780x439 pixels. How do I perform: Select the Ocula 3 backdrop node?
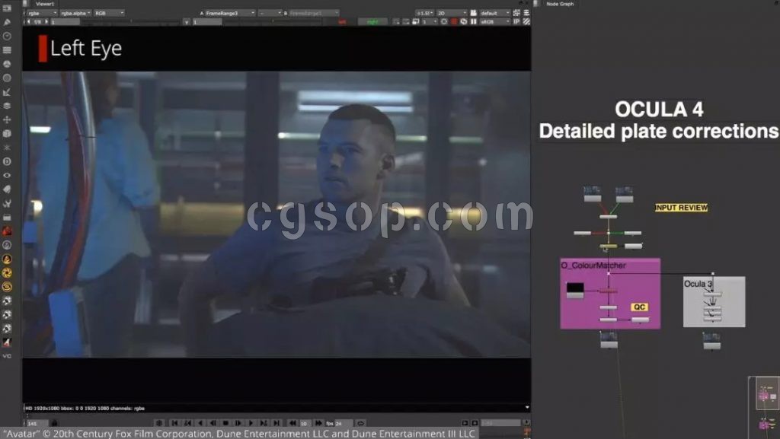pyautogui.click(x=714, y=301)
